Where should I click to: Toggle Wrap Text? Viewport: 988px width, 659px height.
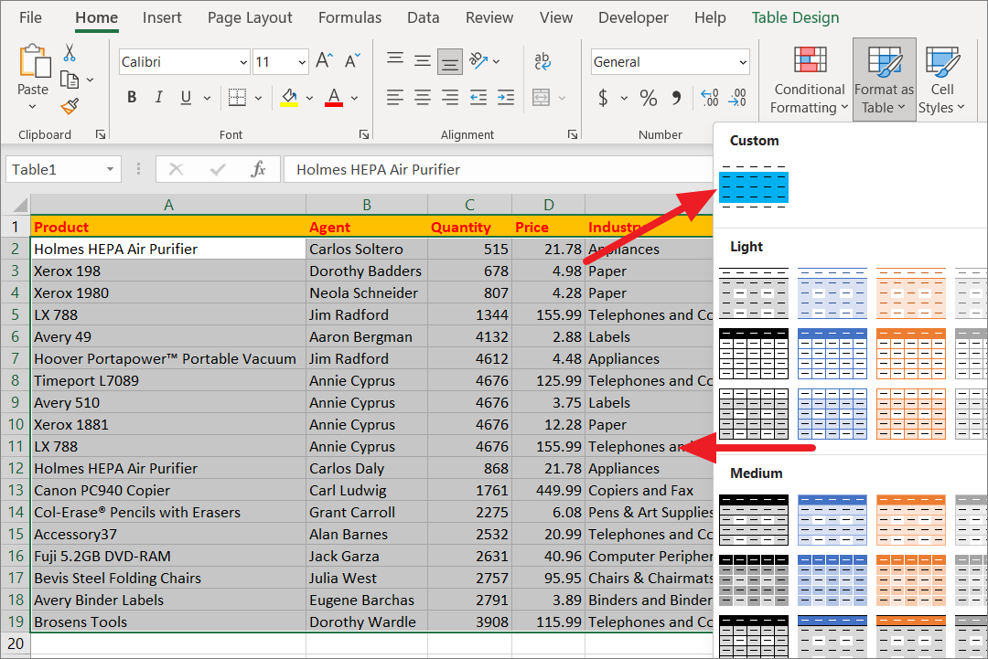tap(542, 61)
